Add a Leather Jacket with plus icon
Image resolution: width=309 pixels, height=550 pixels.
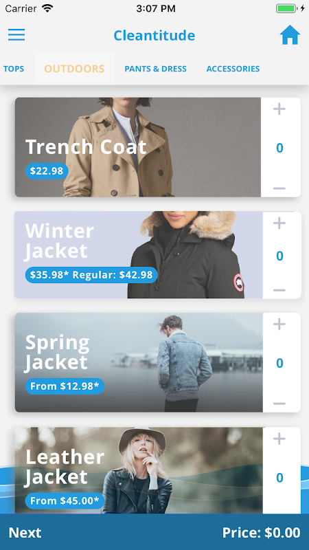[x=279, y=439]
